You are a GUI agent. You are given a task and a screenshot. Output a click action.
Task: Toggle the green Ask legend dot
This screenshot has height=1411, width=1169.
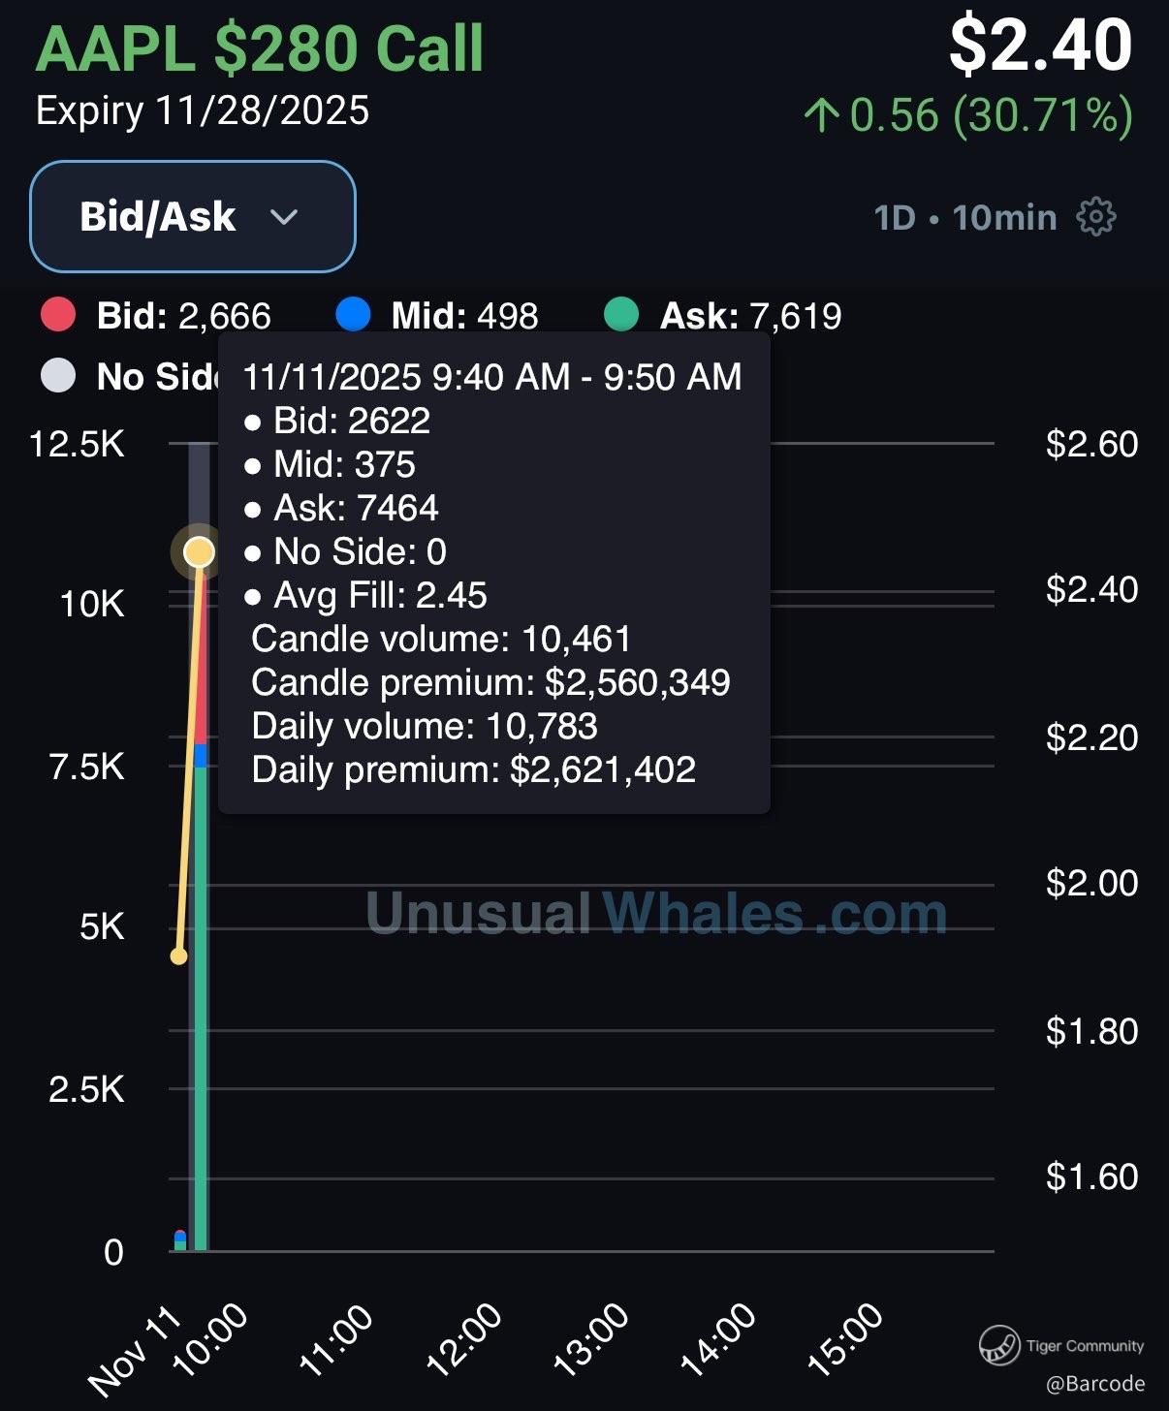(621, 315)
